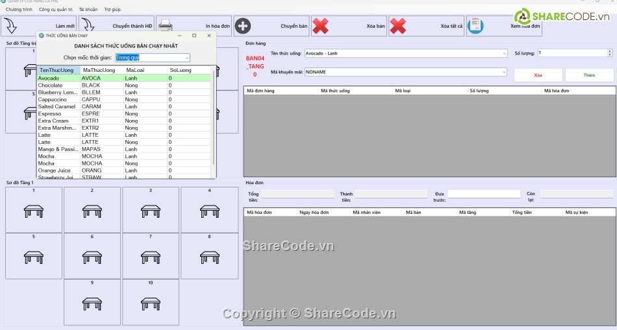
Task: Click the red Xóa button in Đơn hàng
Action: point(538,75)
